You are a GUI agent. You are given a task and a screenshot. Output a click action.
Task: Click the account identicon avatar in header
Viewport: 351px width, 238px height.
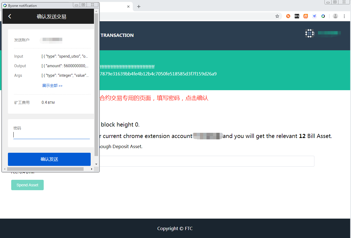[x=309, y=33]
